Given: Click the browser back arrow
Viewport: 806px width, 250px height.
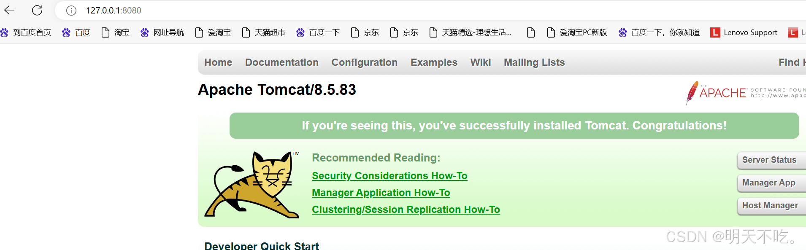Looking at the screenshot, I should pyautogui.click(x=9, y=10).
